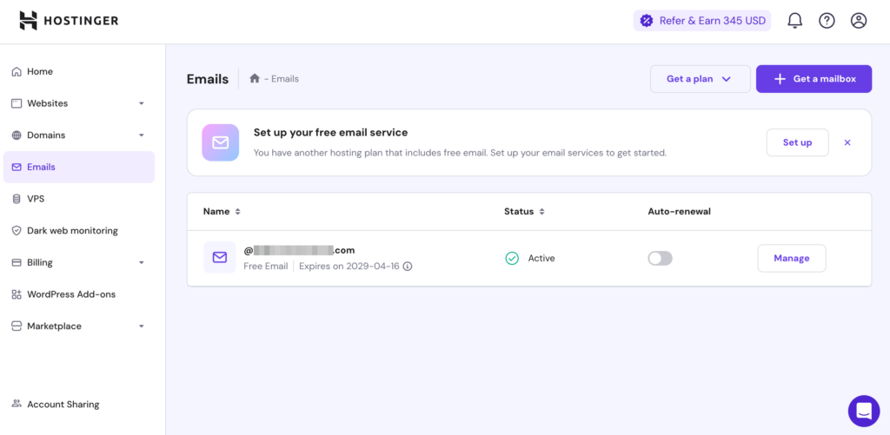Click 'Expires on 2029-04-16' text
890x435 pixels.
coord(349,266)
